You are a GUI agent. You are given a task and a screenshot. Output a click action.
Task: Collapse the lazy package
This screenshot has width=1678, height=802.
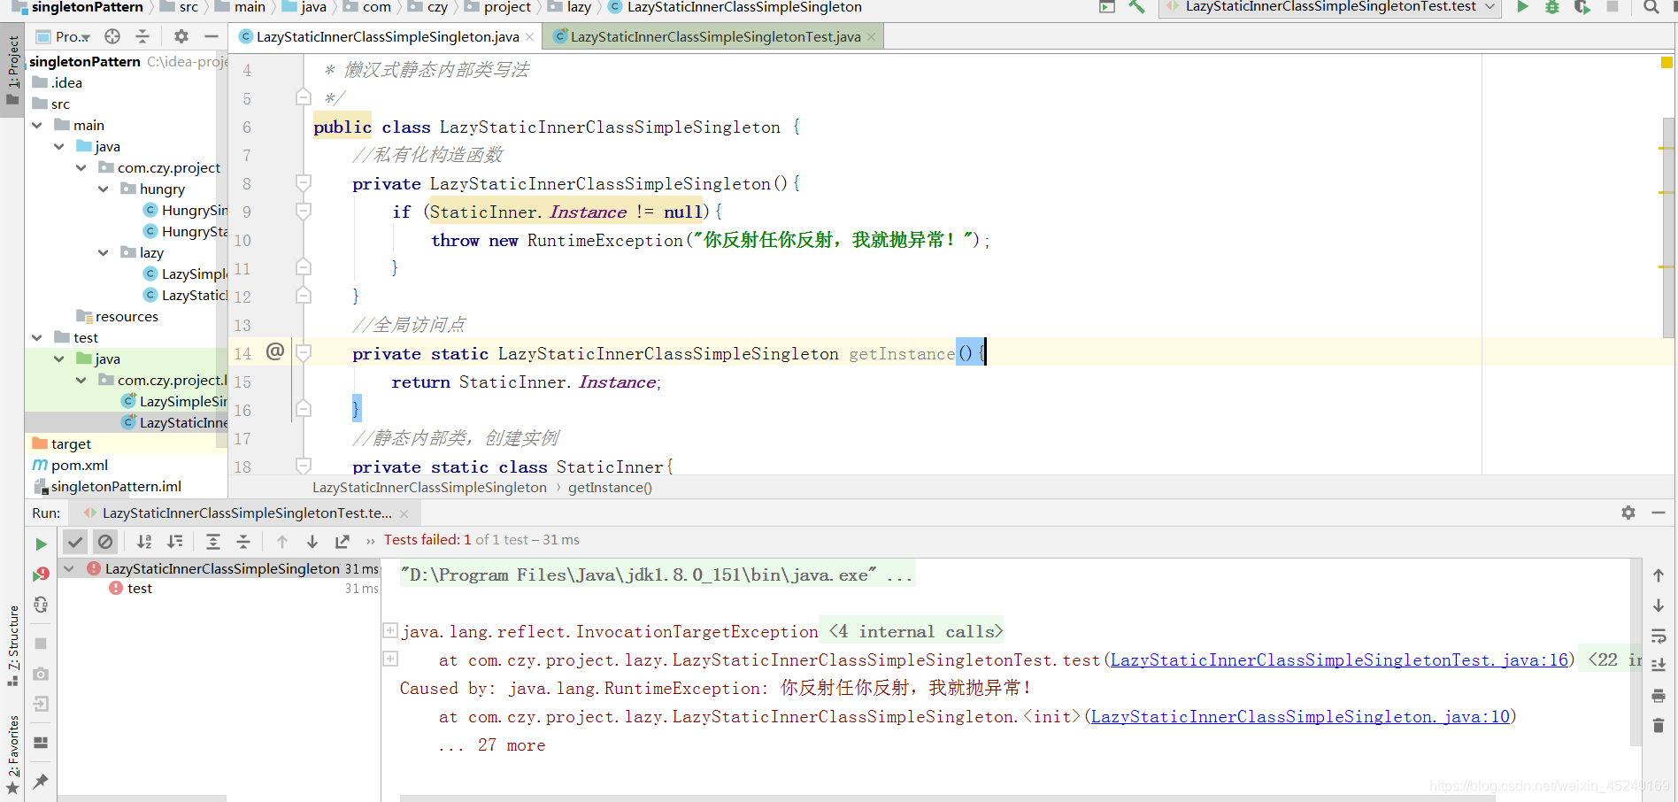coord(104,253)
